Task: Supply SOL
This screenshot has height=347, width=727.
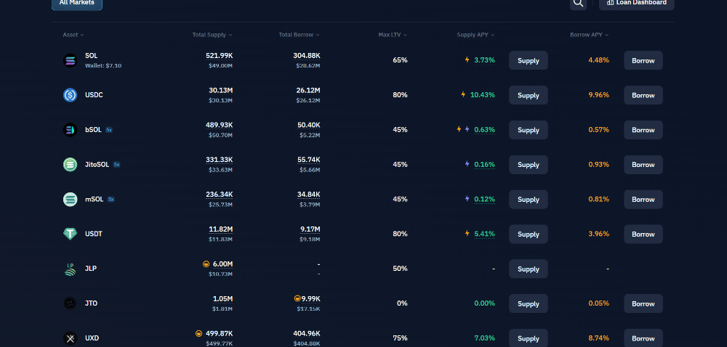Action: 528,60
